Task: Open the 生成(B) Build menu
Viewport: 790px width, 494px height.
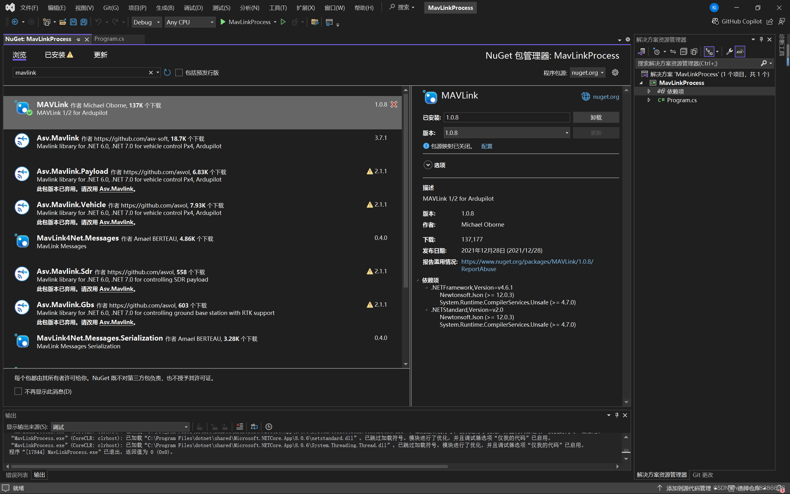Action: coord(165,8)
